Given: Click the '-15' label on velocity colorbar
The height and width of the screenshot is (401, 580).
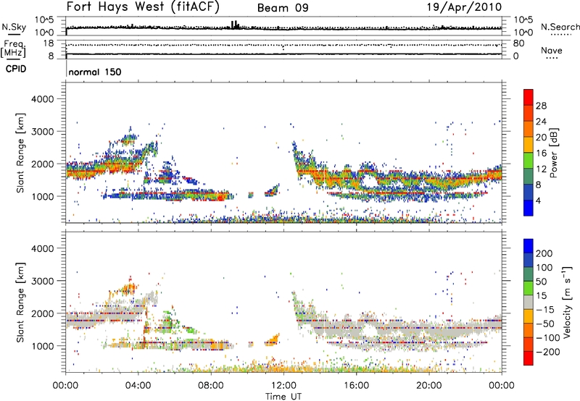Looking at the screenshot, I should click(545, 310).
